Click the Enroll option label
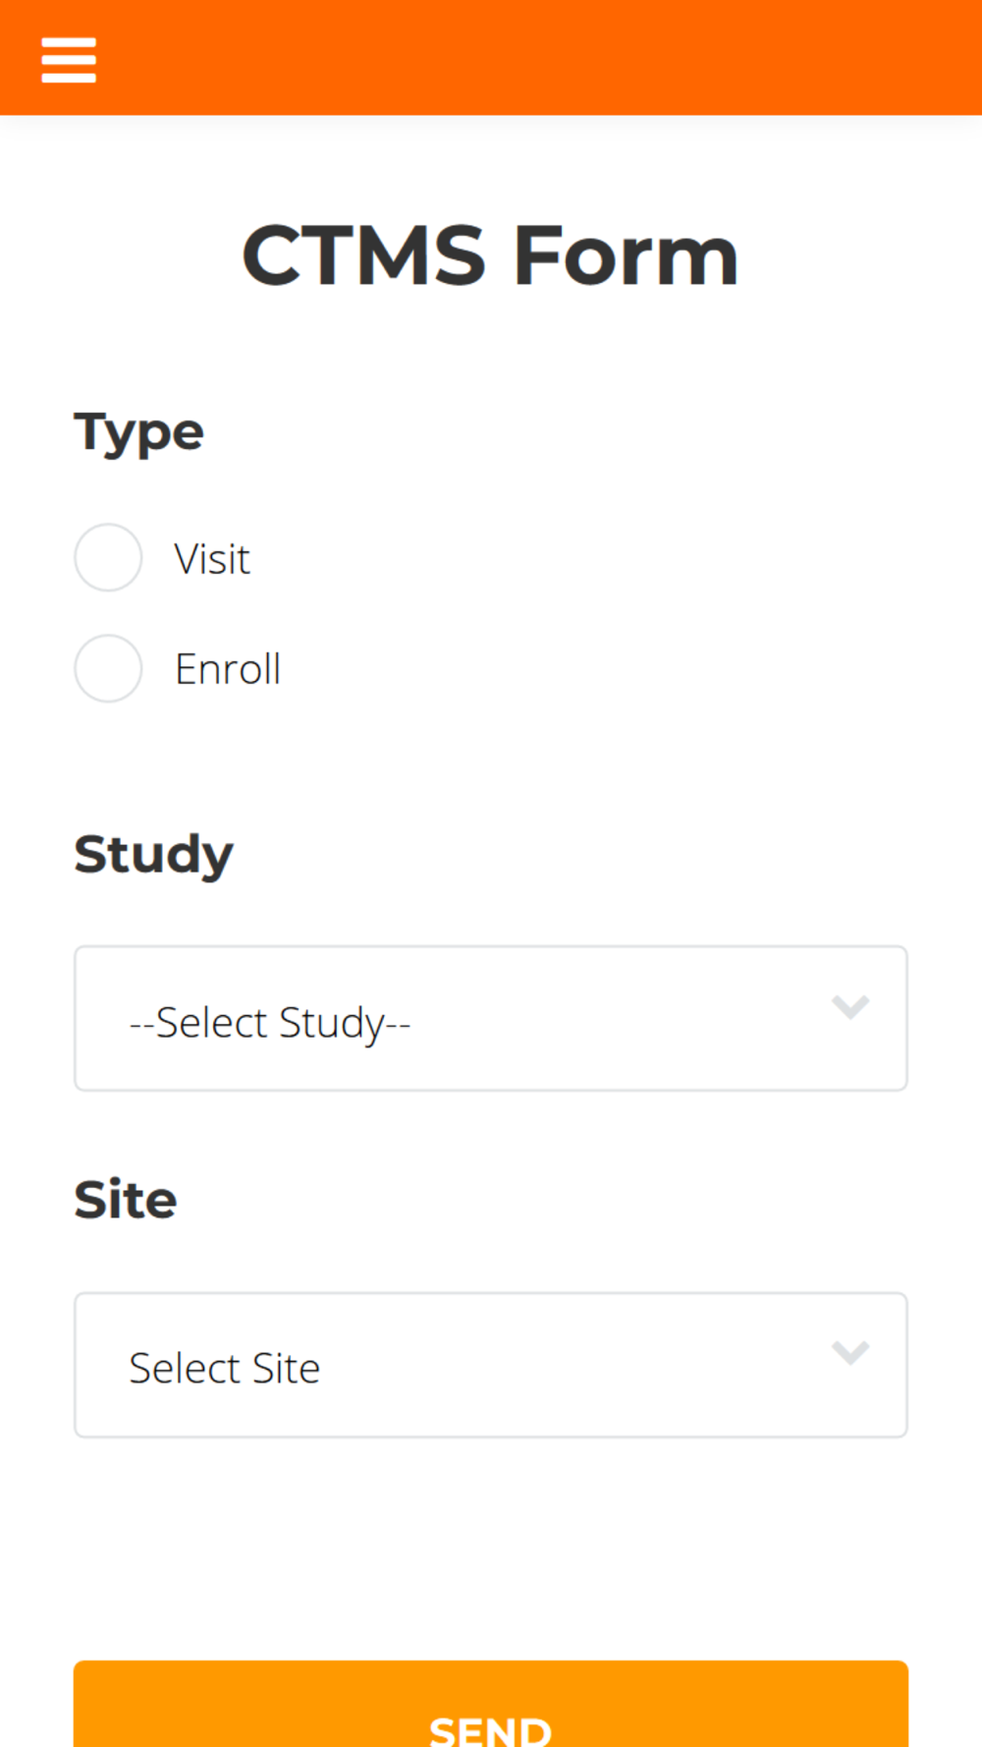This screenshot has height=1747, width=982. pos(228,669)
